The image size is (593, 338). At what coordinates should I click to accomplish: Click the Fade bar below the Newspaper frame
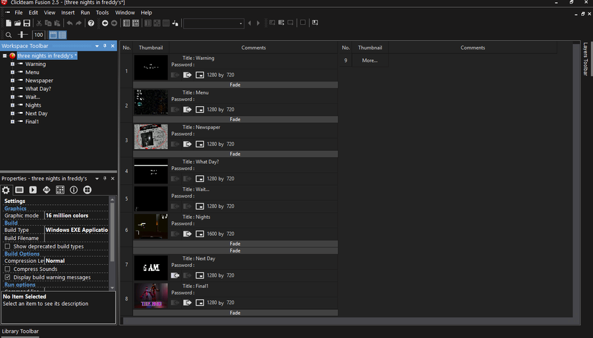[x=235, y=154]
